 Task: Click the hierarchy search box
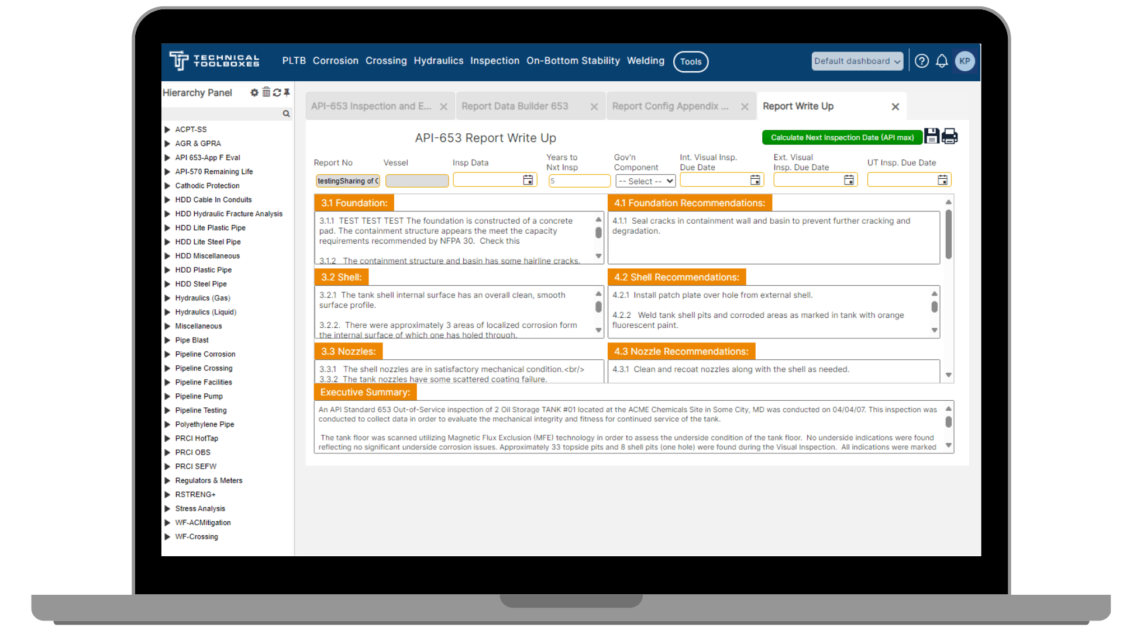click(x=222, y=113)
